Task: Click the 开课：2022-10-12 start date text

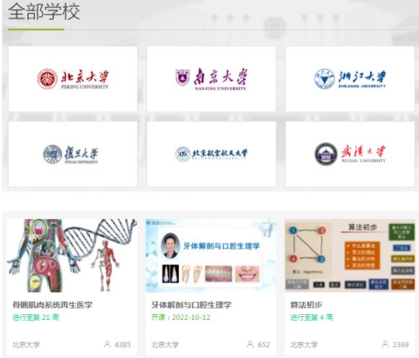Action: click(x=181, y=317)
